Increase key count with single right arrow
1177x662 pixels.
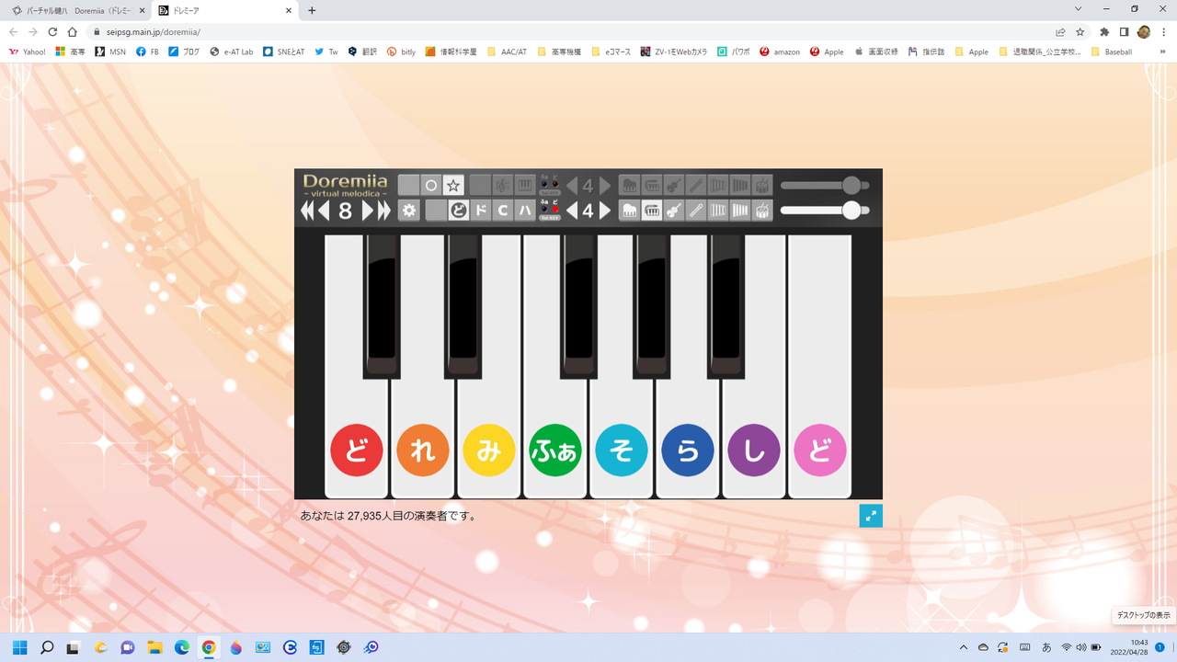pyautogui.click(x=368, y=211)
